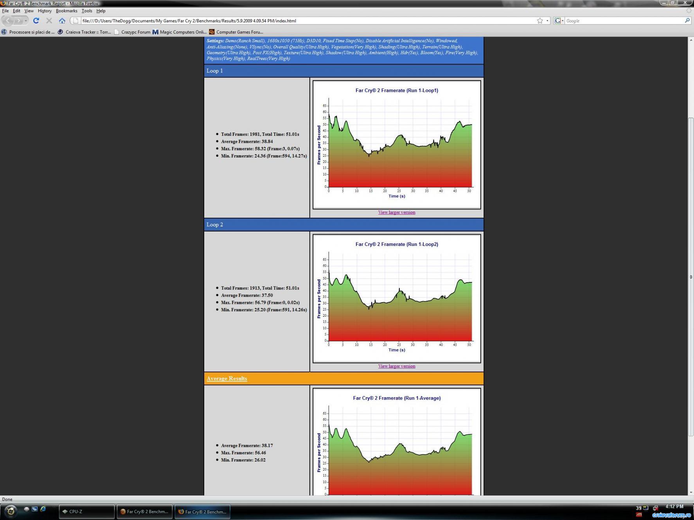Image resolution: width=694 pixels, height=520 pixels.
Task: Click the Loop 2 section header
Action: tap(344, 225)
